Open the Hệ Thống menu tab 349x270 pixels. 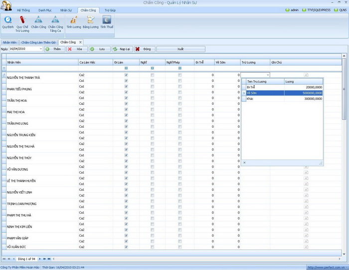click(x=23, y=10)
